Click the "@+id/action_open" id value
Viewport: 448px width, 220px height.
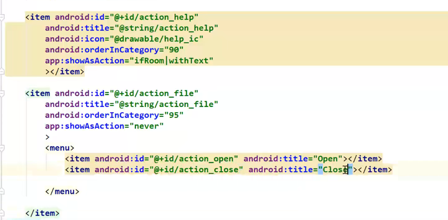click(194, 159)
